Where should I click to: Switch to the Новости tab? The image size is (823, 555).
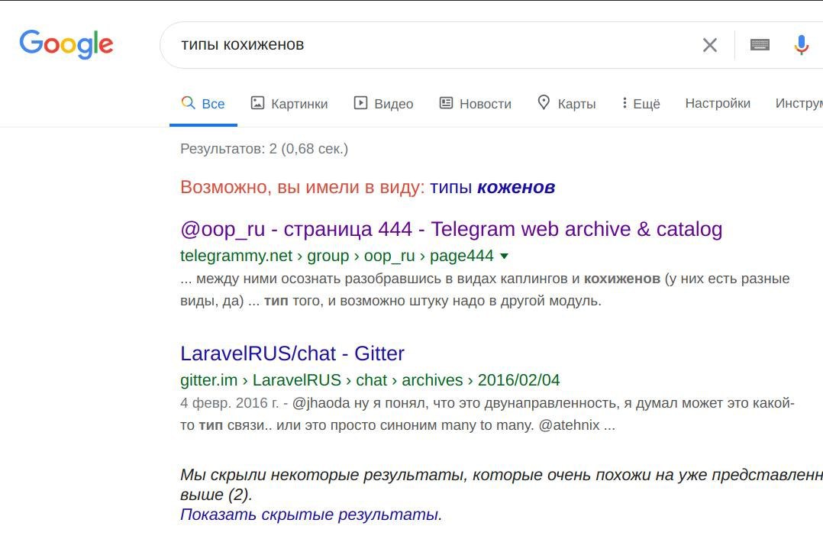click(x=475, y=103)
